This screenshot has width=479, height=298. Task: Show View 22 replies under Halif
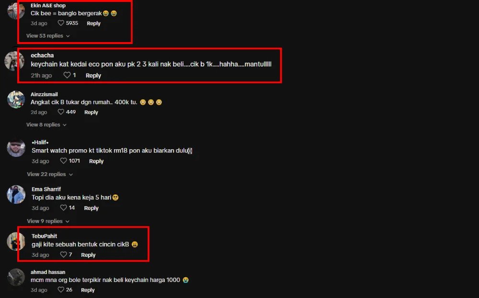pos(50,174)
